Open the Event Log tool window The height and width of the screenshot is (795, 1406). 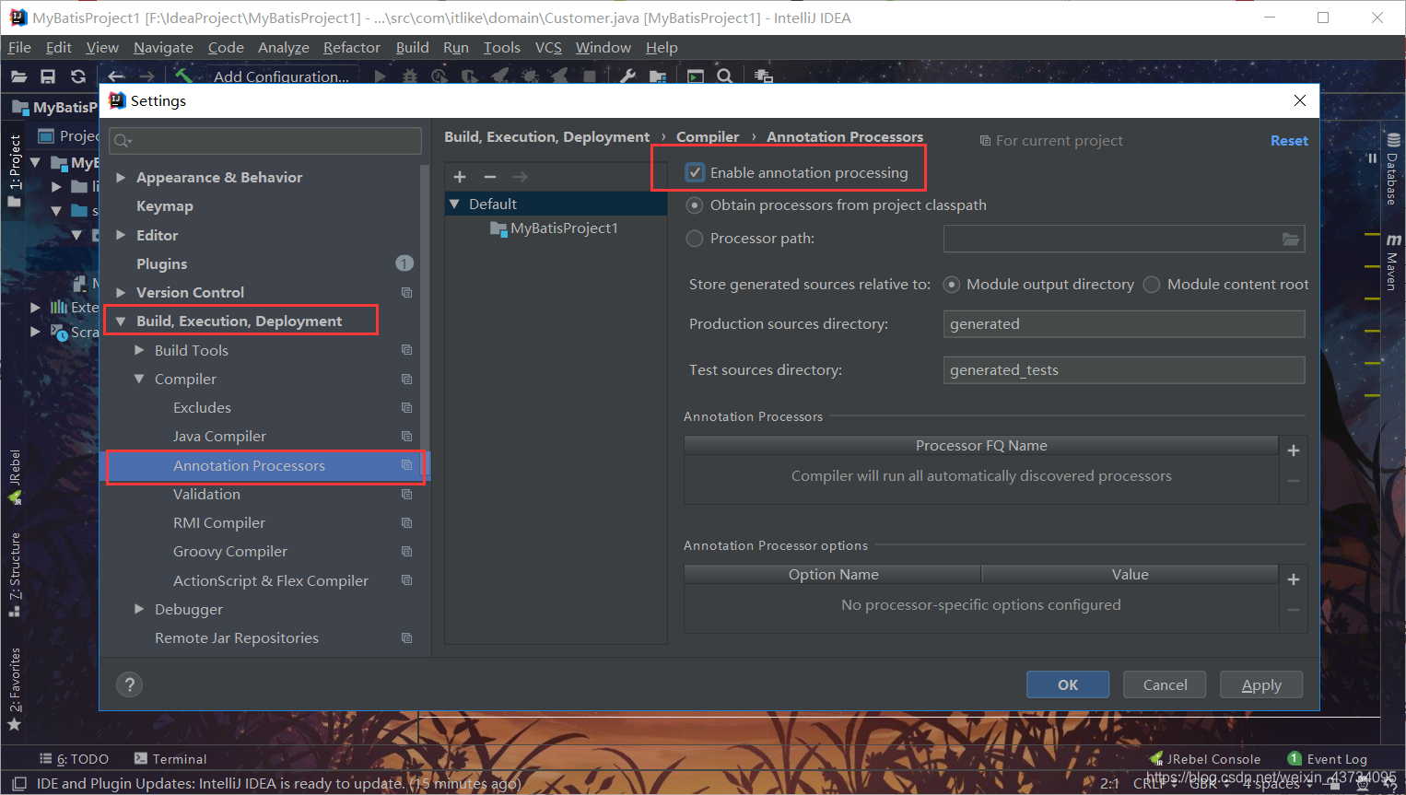click(1328, 759)
